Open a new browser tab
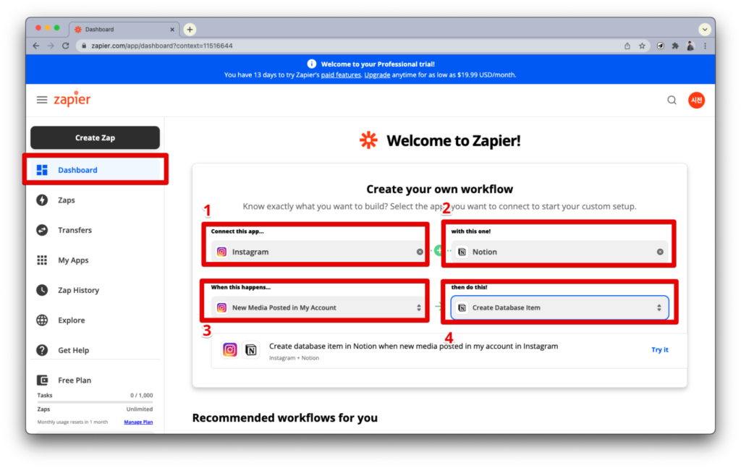The width and height of the screenshot is (741, 468). pos(190,29)
